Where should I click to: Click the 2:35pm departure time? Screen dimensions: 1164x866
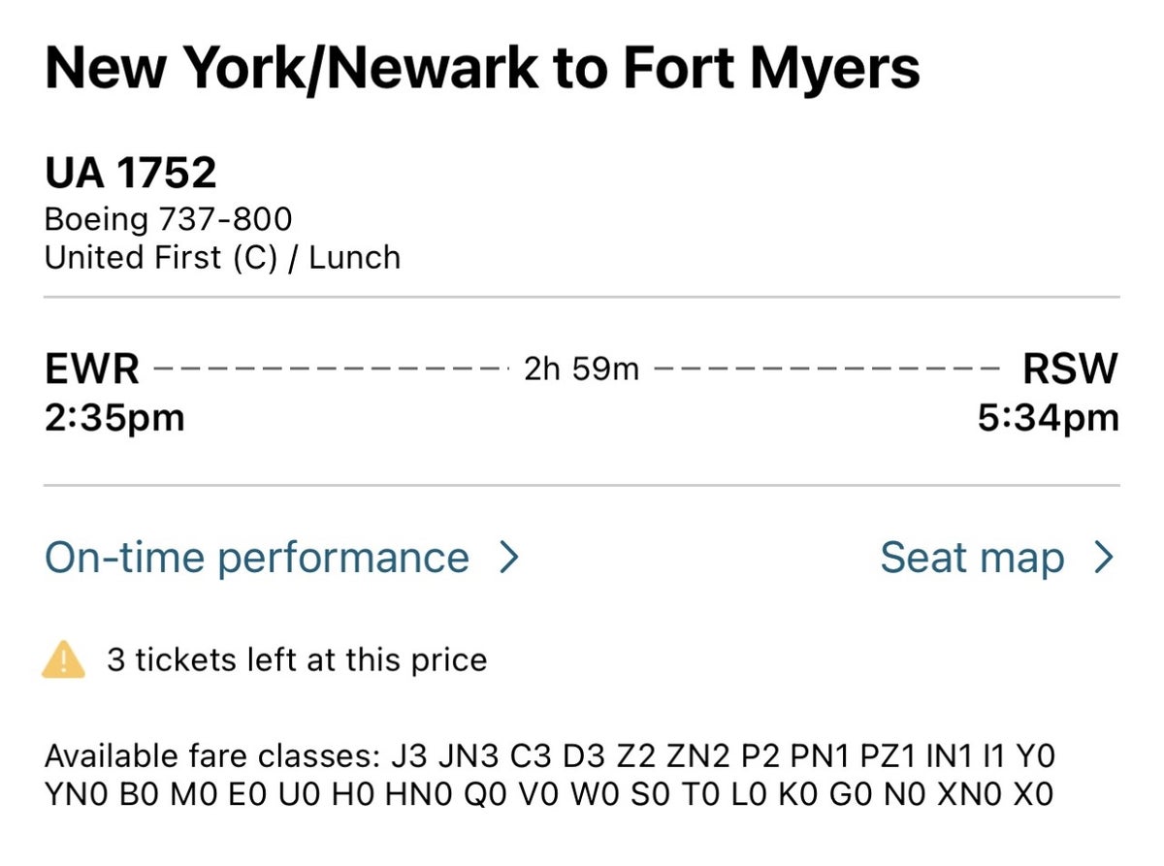pos(114,418)
